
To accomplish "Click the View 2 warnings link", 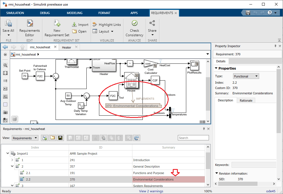I will (151, 191).
